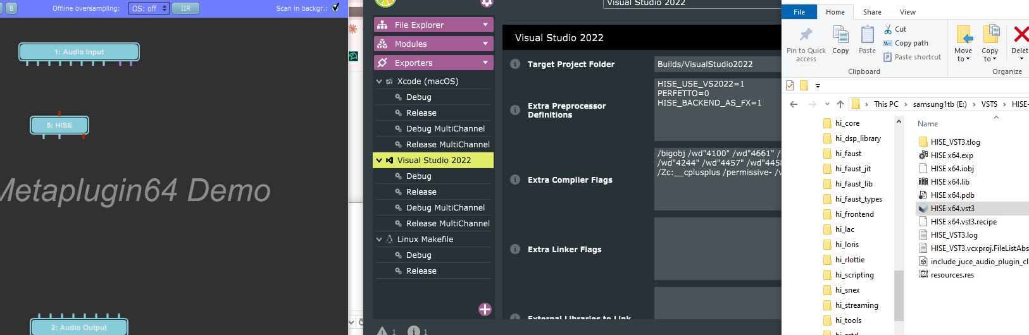This screenshot has width=1029, height=335.
Task: Click the File Explorer panel icon
Action: click(382, 25)
